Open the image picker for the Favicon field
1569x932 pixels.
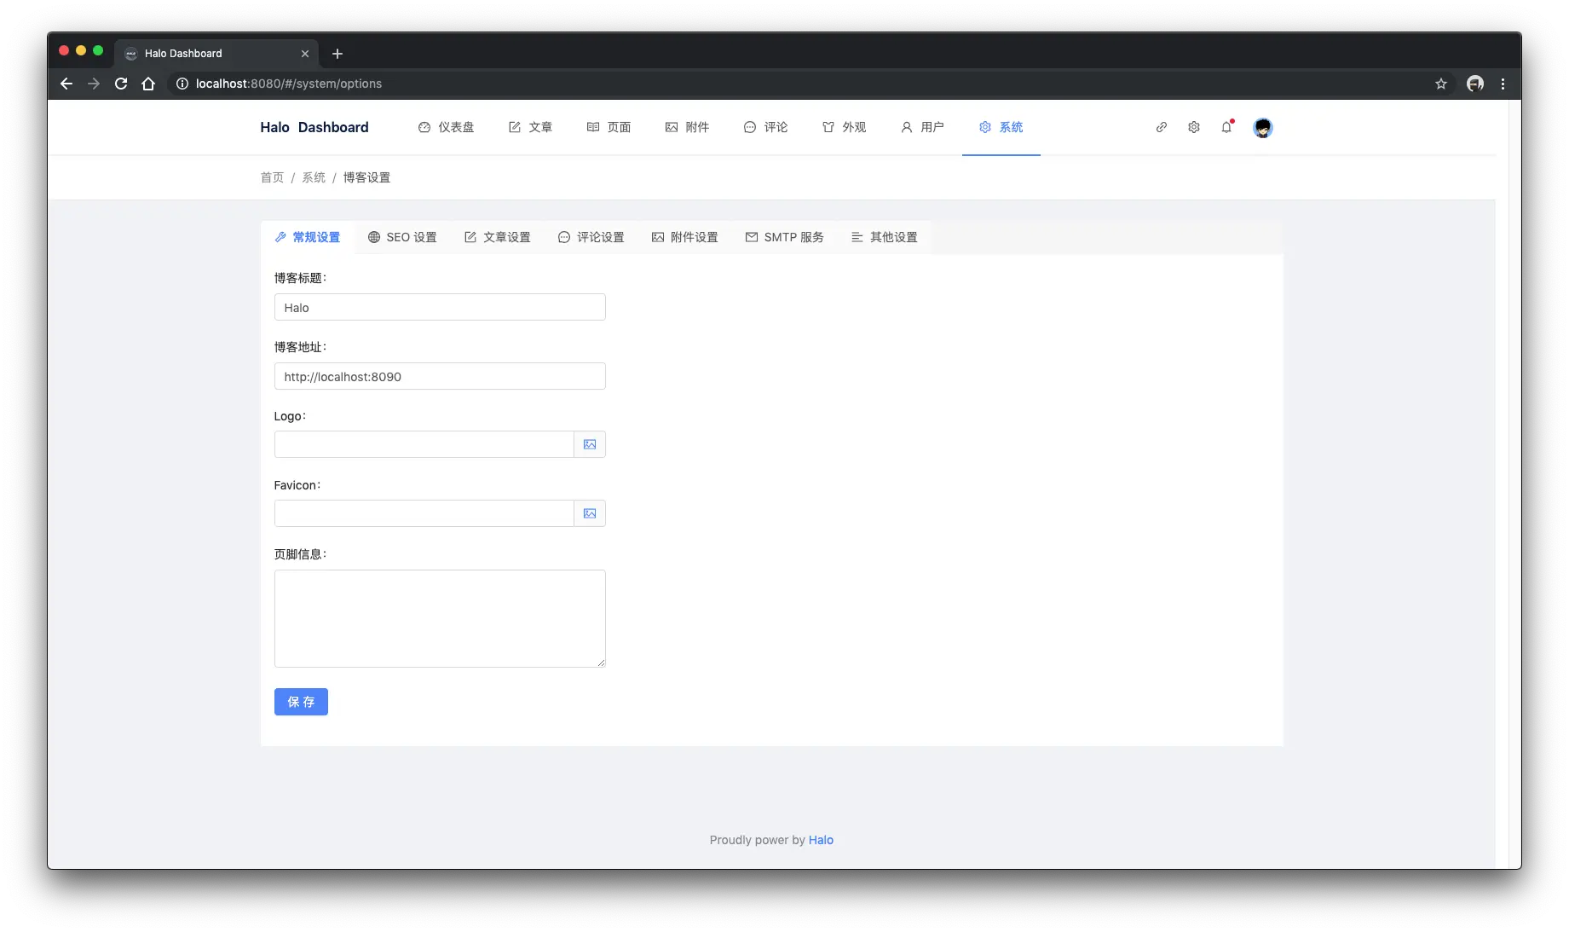pyautogui.click(x=589, y=512)
